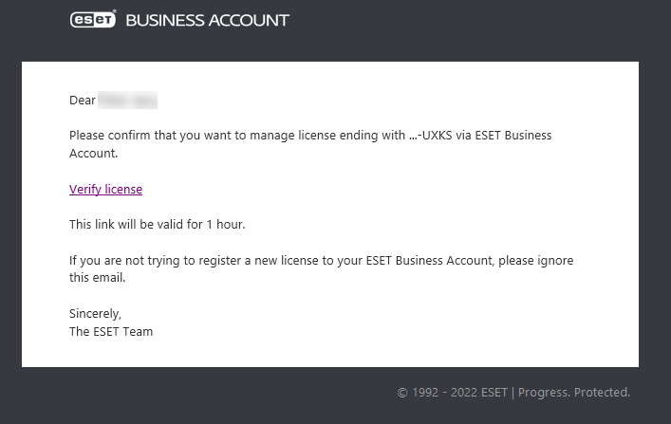Click the word Dear in greeting
The image size is (671, 424).
click(x=83, y=101)
